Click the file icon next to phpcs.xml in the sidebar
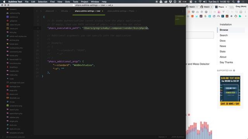248x139 pixels. coord(7,94)
